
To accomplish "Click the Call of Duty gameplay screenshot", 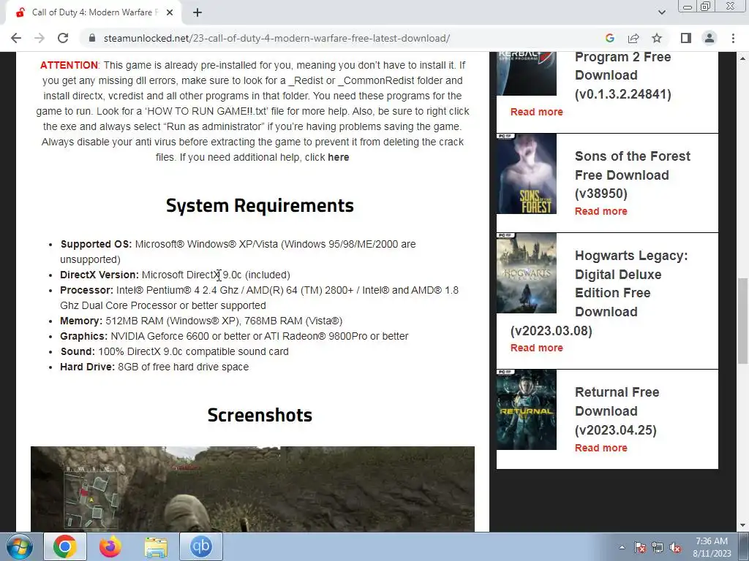I will pos(252,489).
